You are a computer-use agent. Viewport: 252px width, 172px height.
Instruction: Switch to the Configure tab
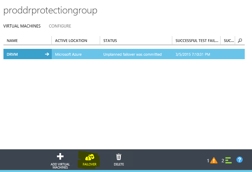click(x=60, y=26)
